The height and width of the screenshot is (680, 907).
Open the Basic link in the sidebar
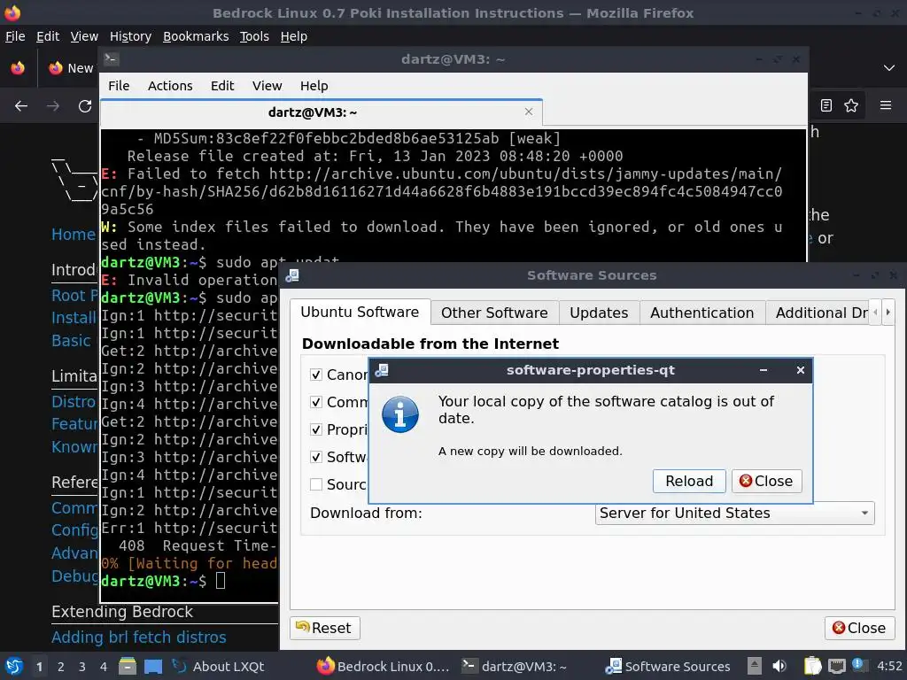tap(71, 341)
